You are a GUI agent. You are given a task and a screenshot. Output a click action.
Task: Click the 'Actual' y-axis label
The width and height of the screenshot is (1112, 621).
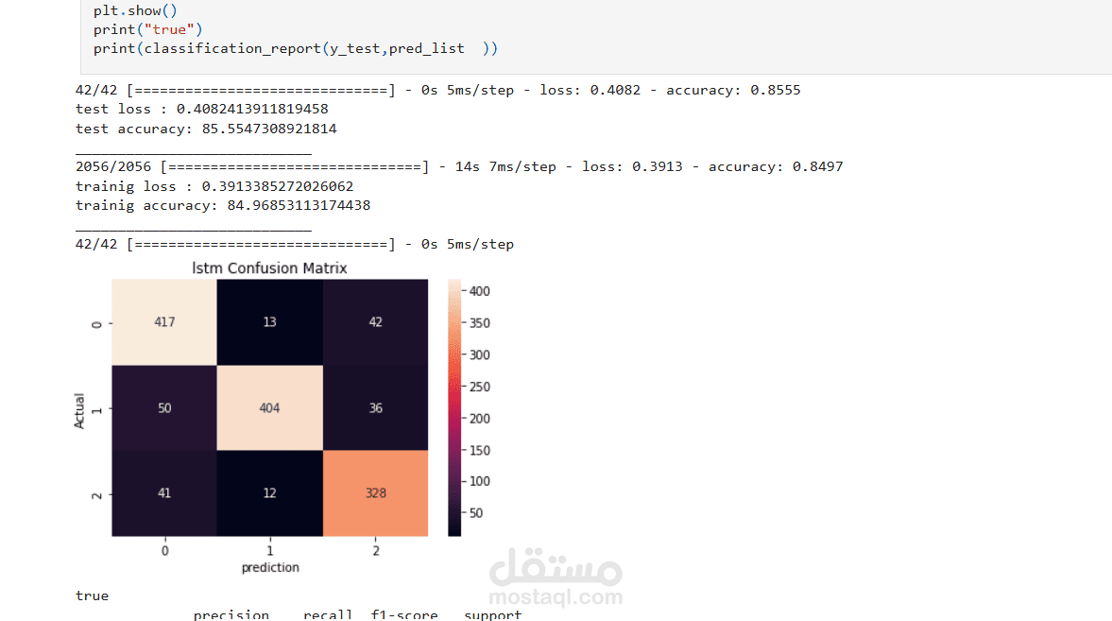pyautogui.click(x=79, y=411)
